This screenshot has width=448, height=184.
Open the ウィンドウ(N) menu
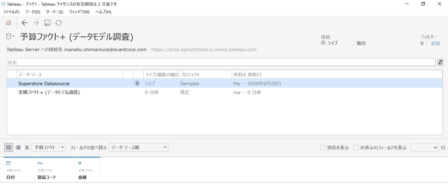79,12
